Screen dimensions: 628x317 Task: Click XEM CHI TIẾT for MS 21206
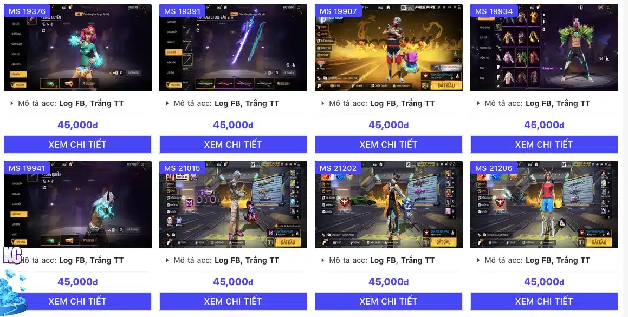tap(544, 301)
